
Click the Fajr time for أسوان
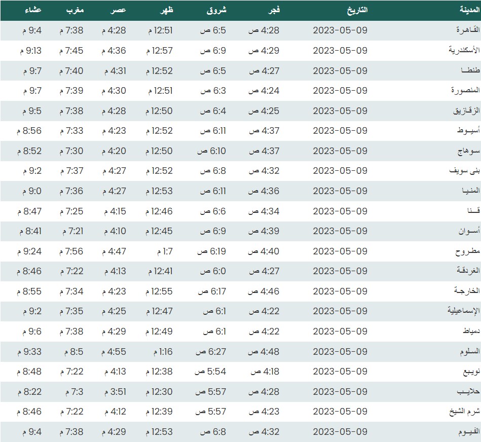click(x=264, y=231)
